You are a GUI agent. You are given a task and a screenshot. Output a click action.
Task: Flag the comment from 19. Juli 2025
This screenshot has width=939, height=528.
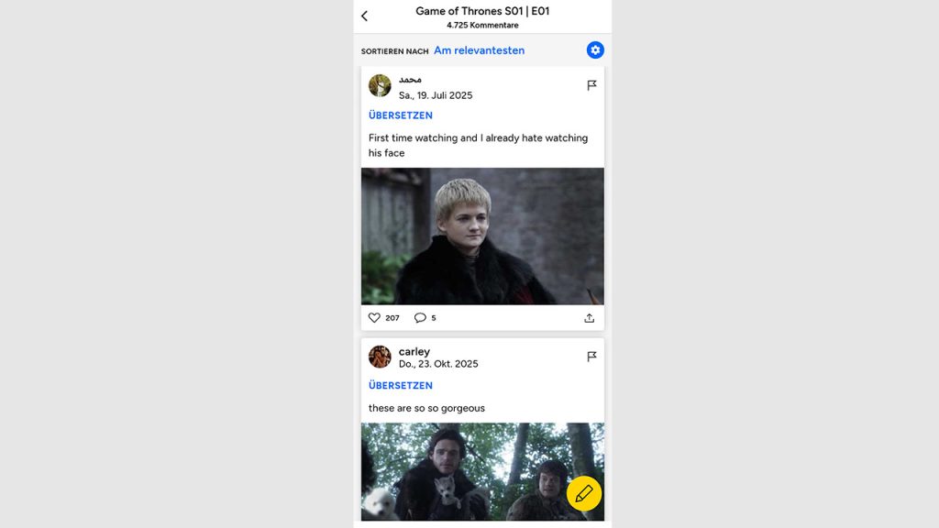point(591,85)
